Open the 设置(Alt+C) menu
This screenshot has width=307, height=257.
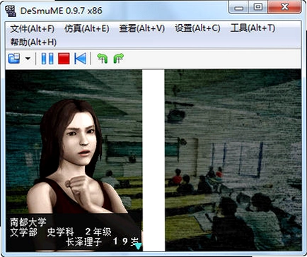tap(197, 28)
